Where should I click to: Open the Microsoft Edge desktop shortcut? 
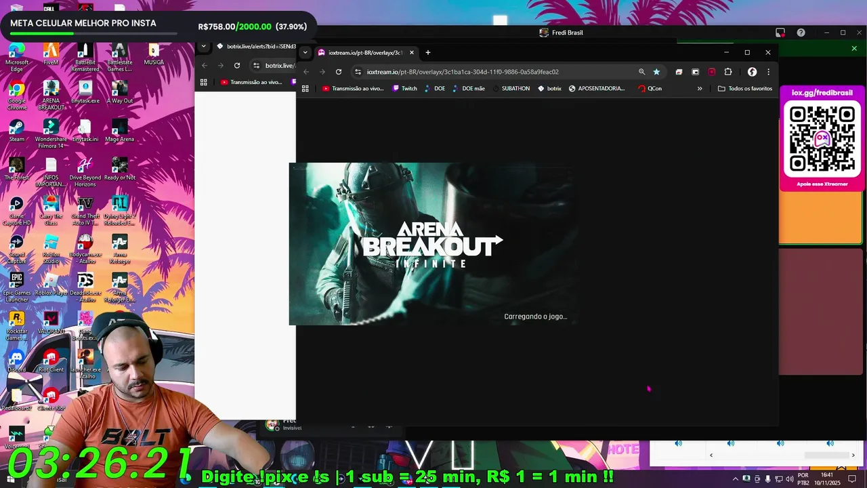17,56
